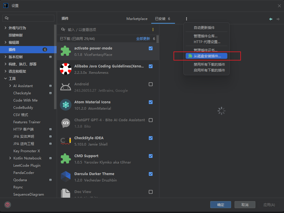Click the settings sidebar search field

tap(28, 18)
